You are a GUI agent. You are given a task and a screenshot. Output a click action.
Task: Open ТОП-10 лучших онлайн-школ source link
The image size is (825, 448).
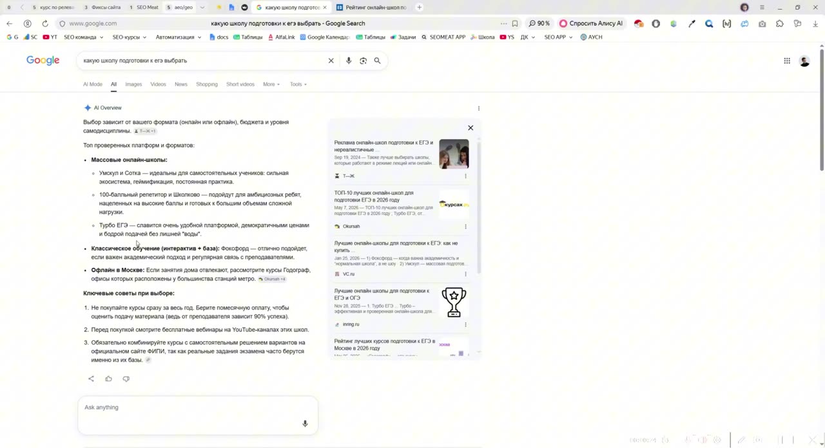click(x=374, y=196)
